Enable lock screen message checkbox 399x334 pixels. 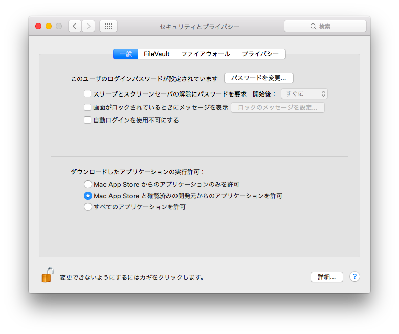pyautogui.click(x=87, y=107)
